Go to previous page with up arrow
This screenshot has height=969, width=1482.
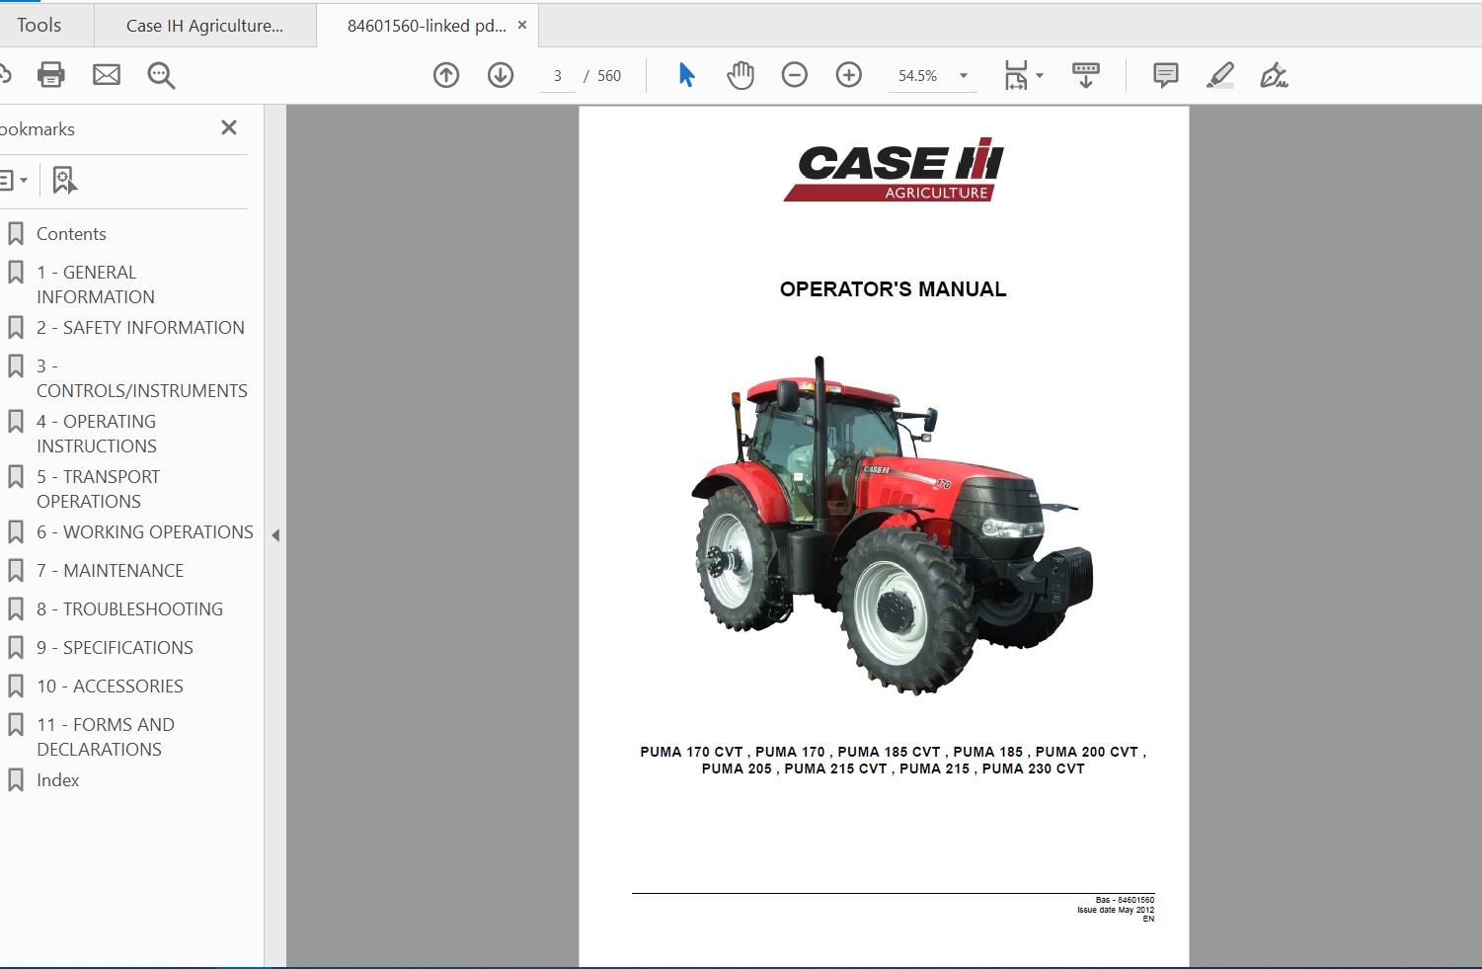click(446, 75)
